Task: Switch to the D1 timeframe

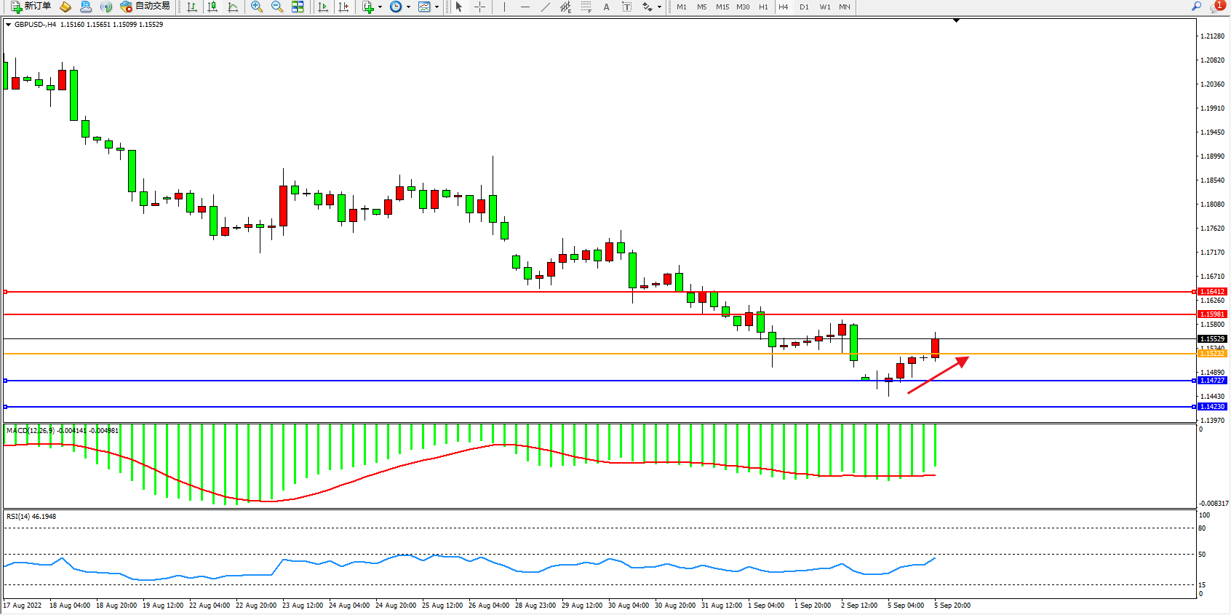Action: pos(804,7)
